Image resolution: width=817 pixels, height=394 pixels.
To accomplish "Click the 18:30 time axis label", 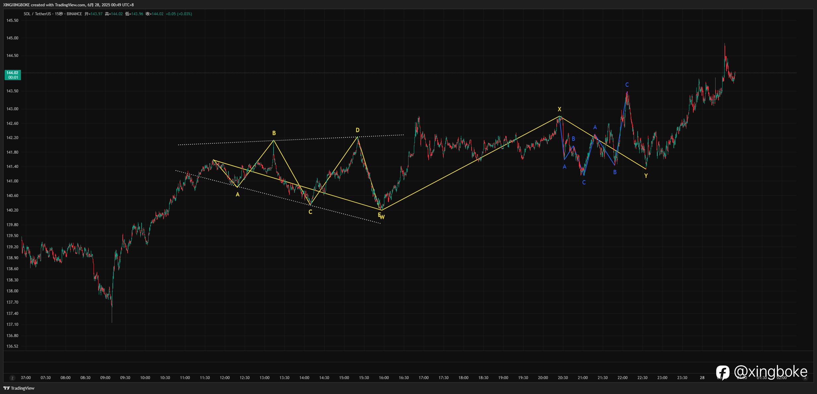I will tap(483, 378).
